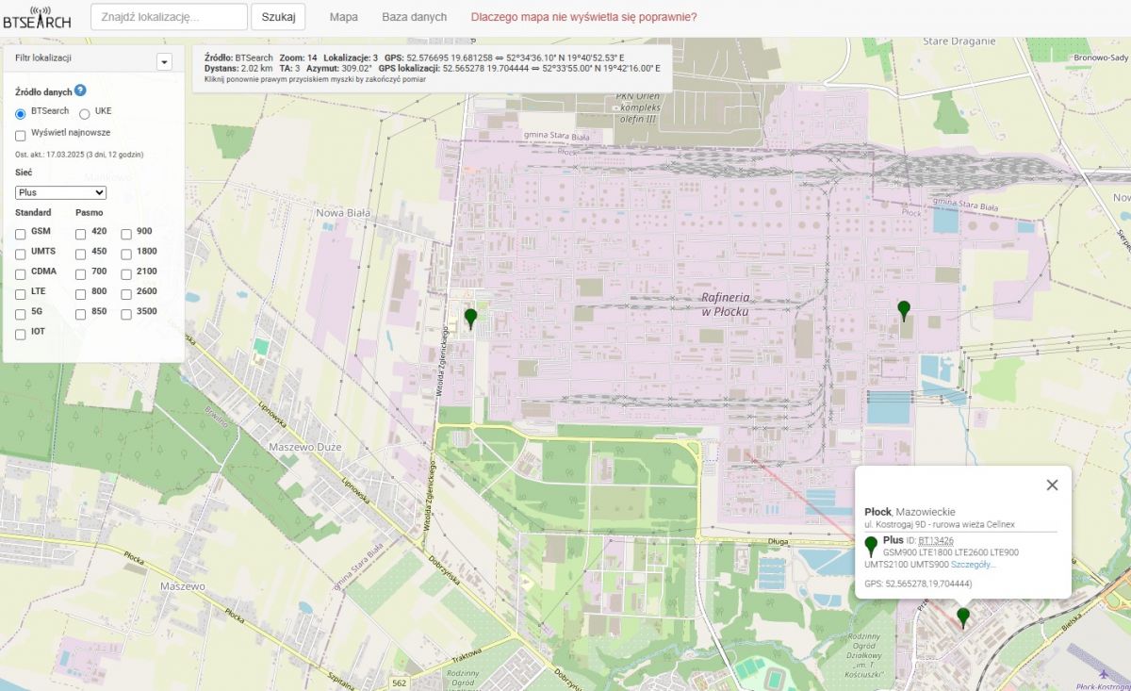Click the Nowa Biała map label
This screenshot has height=691, width=1131.
[x=343, y=212]
